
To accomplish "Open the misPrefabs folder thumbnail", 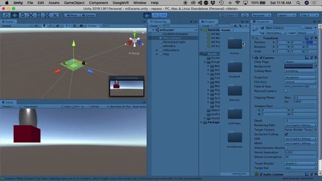I will click(235, 114).
